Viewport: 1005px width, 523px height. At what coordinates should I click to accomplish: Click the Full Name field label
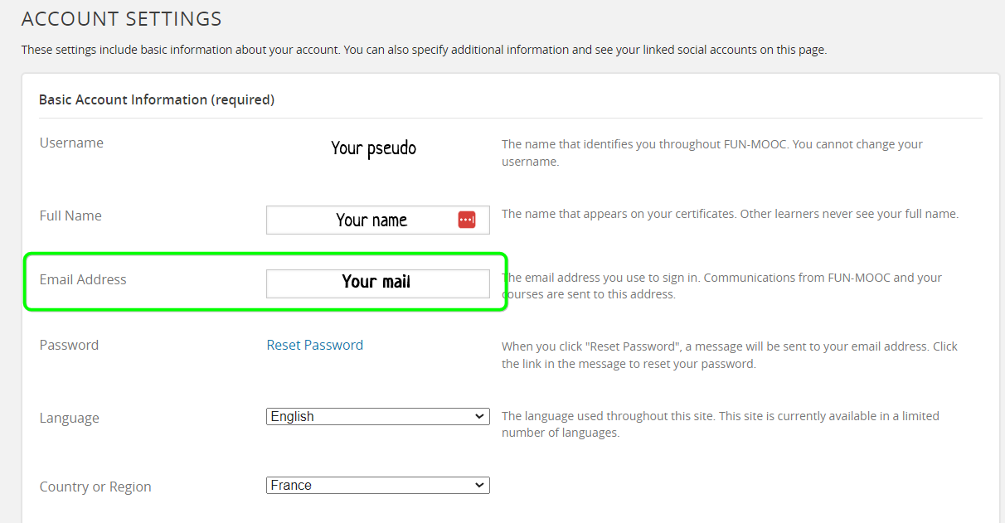70,215
